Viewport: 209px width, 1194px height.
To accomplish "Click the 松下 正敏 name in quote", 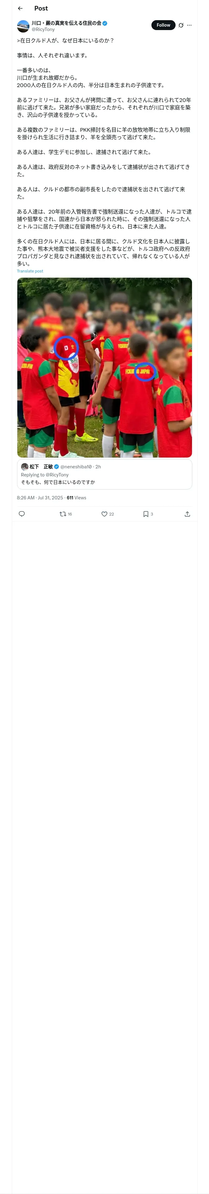I will pyautogui.click(x=41, y=467).
